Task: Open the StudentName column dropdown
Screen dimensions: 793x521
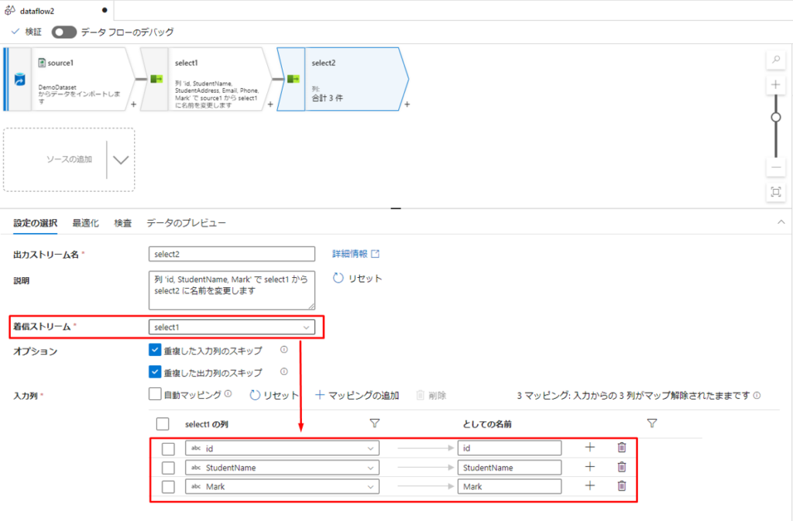Action: (x=282, y=468)
